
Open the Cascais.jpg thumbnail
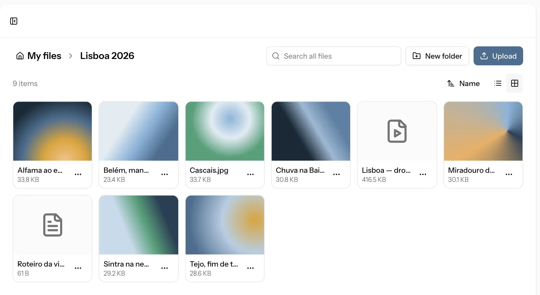click(x=225, y=131)
